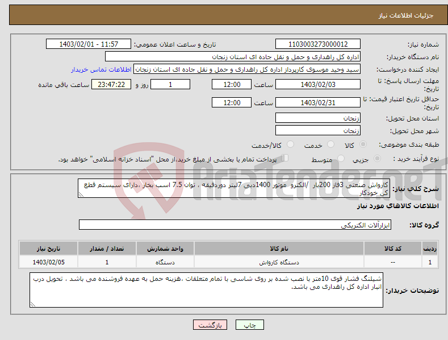The height and width of the screenshot is (340, 448).
Task: Toggle the اسناد خزانه اسلامی payment checkbox
Action: [x=284, y=157]
